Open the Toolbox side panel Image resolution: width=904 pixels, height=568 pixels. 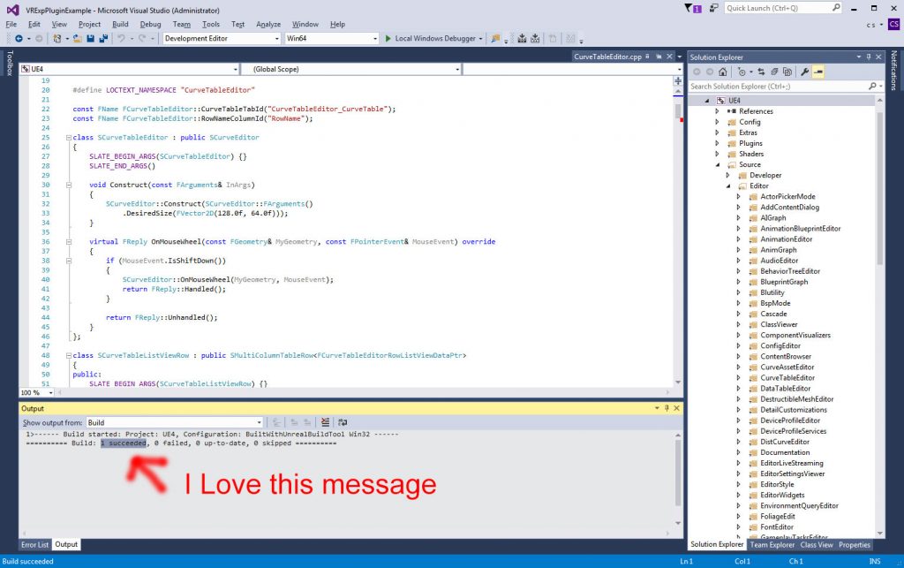[9, 64]
